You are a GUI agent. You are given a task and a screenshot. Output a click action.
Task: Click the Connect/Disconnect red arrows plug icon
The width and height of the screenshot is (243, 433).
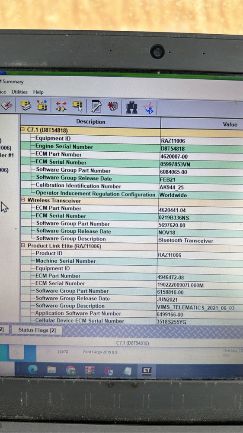[x=61, y=106]
